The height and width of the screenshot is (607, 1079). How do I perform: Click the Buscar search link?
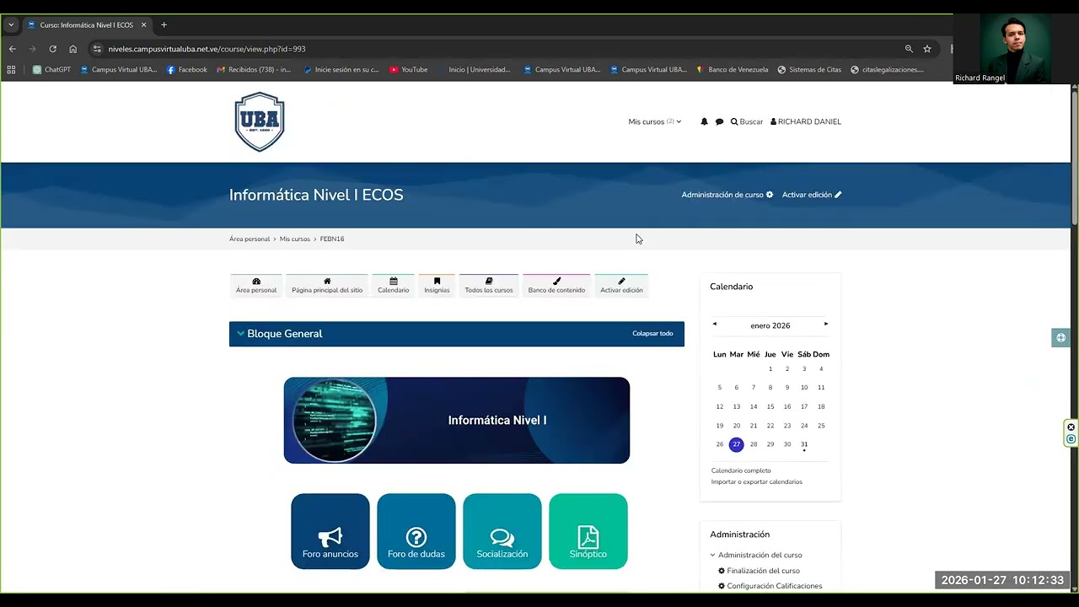click(747, 121)
